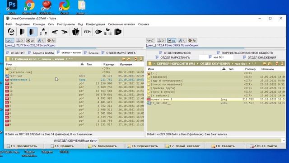Go back with the left arrow toolbar icon
The width and height of the screenshot is (289, 163).
pos(55,32)
